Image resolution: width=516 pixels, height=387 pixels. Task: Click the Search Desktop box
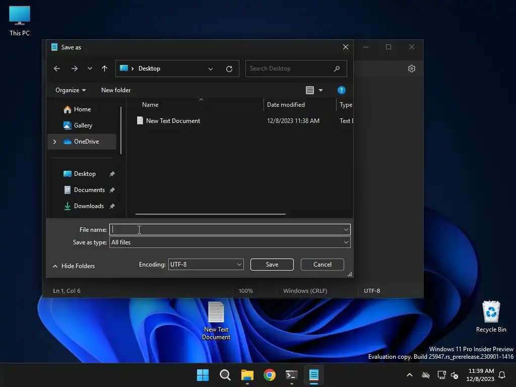click(x=296, y=69)
